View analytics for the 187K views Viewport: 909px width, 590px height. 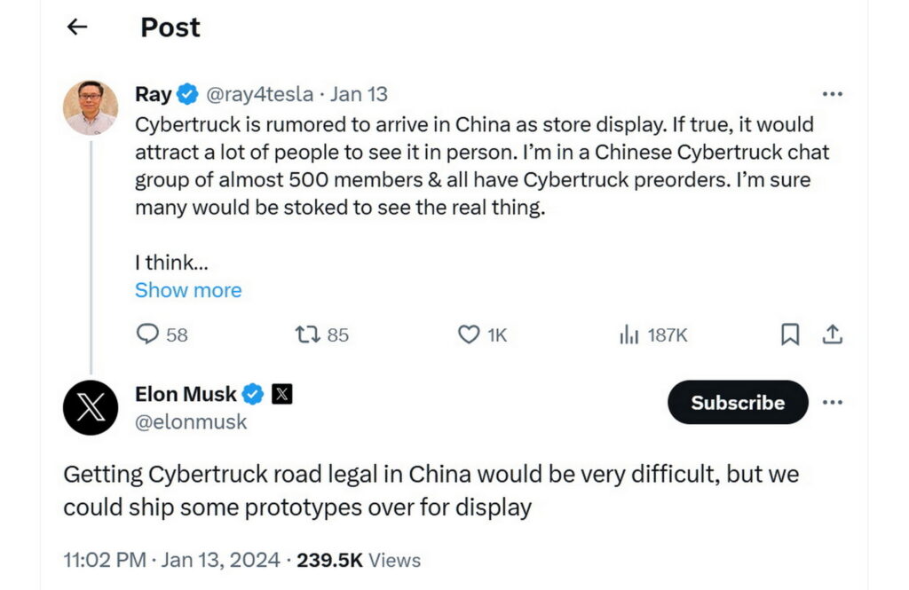(629, 334)
